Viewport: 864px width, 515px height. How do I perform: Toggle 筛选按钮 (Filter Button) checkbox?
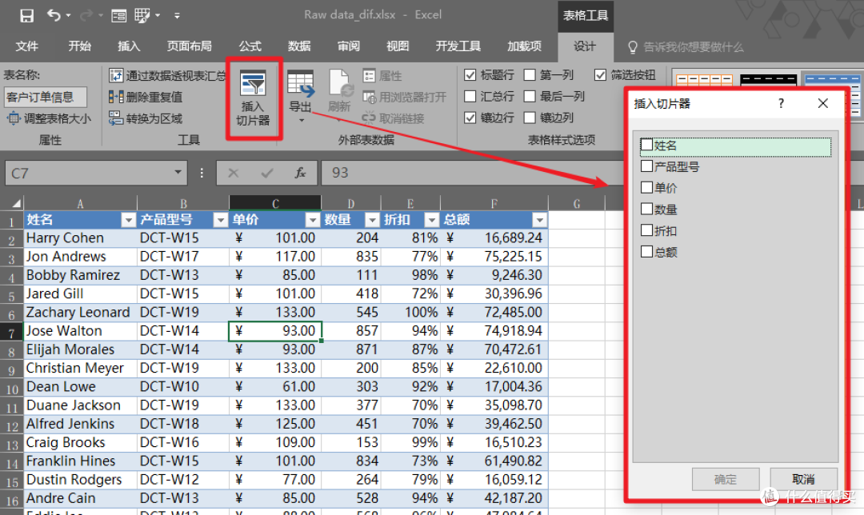pos(600,75)
